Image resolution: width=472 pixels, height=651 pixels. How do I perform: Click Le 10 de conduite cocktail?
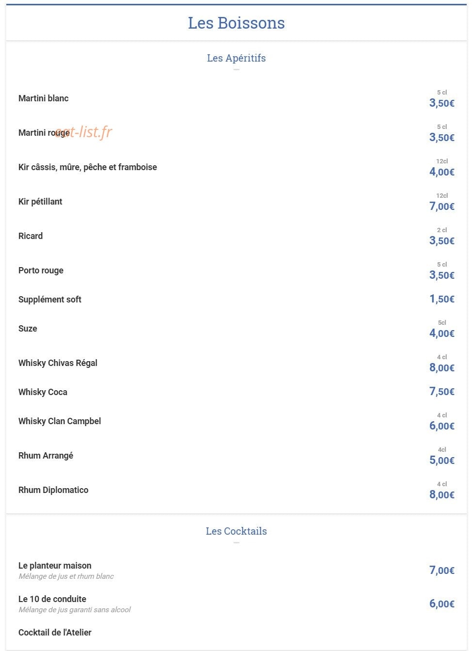(52, 599)
